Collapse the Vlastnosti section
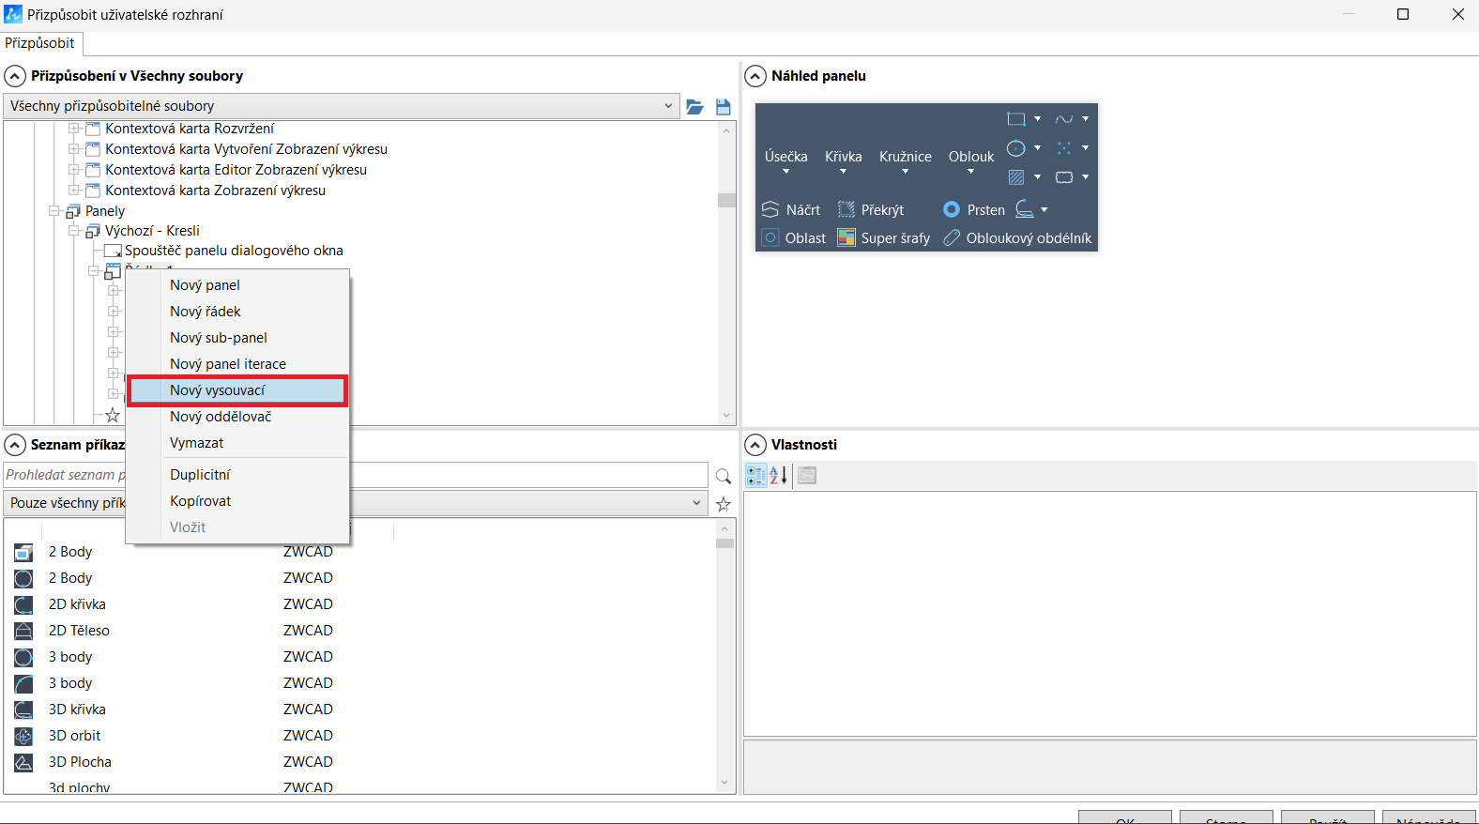Viewport: 1479px width, 824px height. (755, 445)
